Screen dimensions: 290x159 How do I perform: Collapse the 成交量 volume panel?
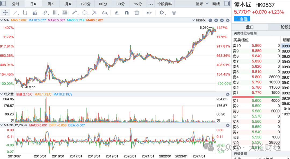pos(2,94)
